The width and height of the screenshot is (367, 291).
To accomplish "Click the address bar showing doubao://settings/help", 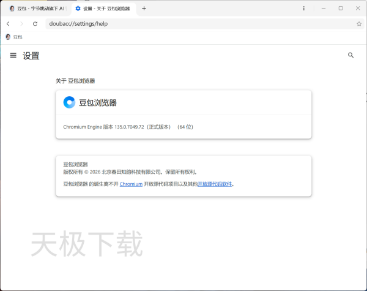I will click(x=183, y=24).
